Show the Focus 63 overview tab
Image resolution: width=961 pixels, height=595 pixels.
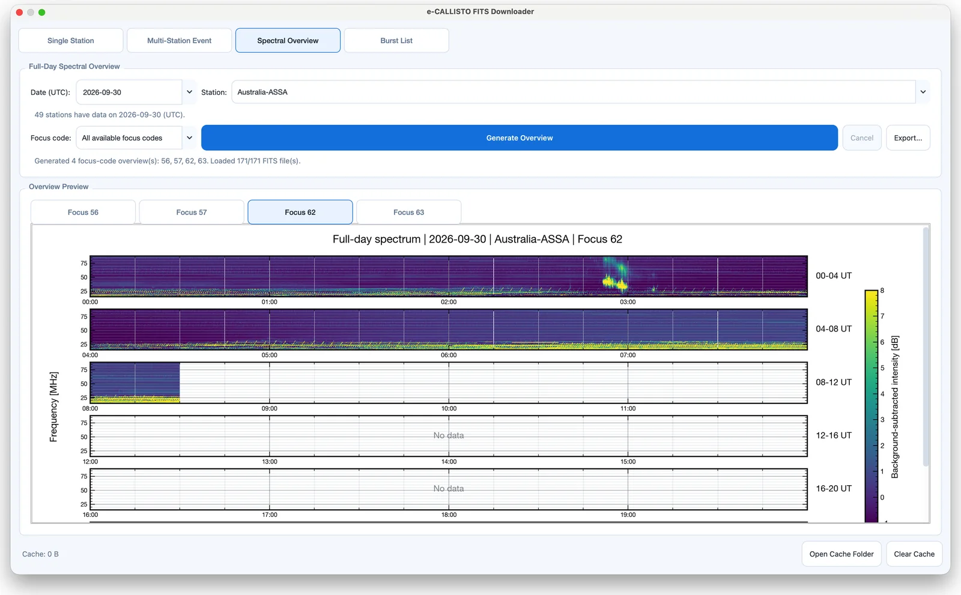point(408,213)
